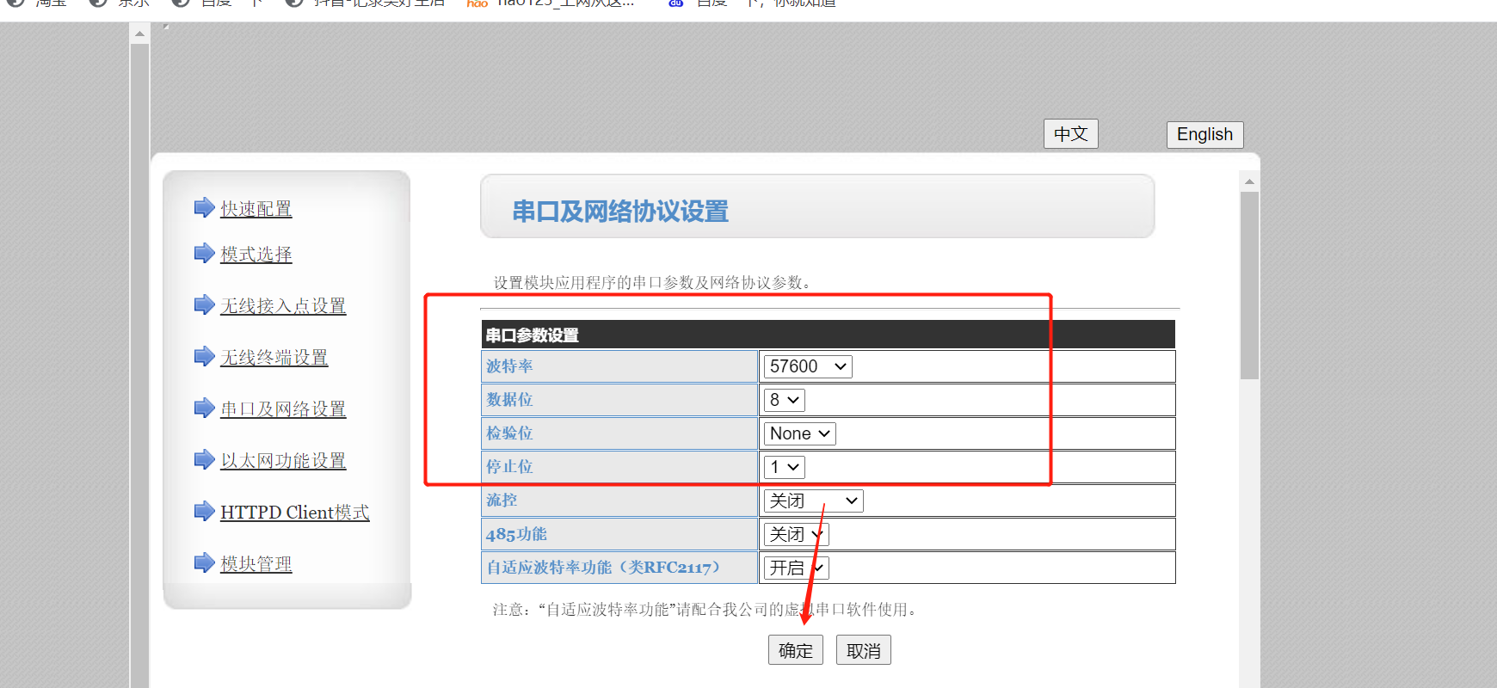The width and height of the screenshot is (1497, 688).
Task: Click the arrow icon beside 无线终端设置
Action: (x=204, y=356)
